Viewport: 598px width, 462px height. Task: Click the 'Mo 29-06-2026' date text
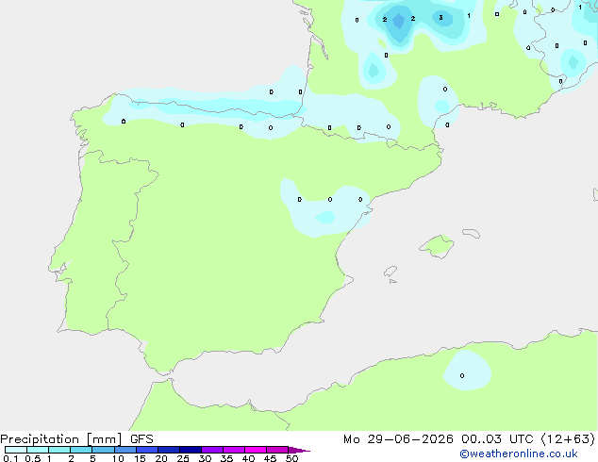point(399,439)
